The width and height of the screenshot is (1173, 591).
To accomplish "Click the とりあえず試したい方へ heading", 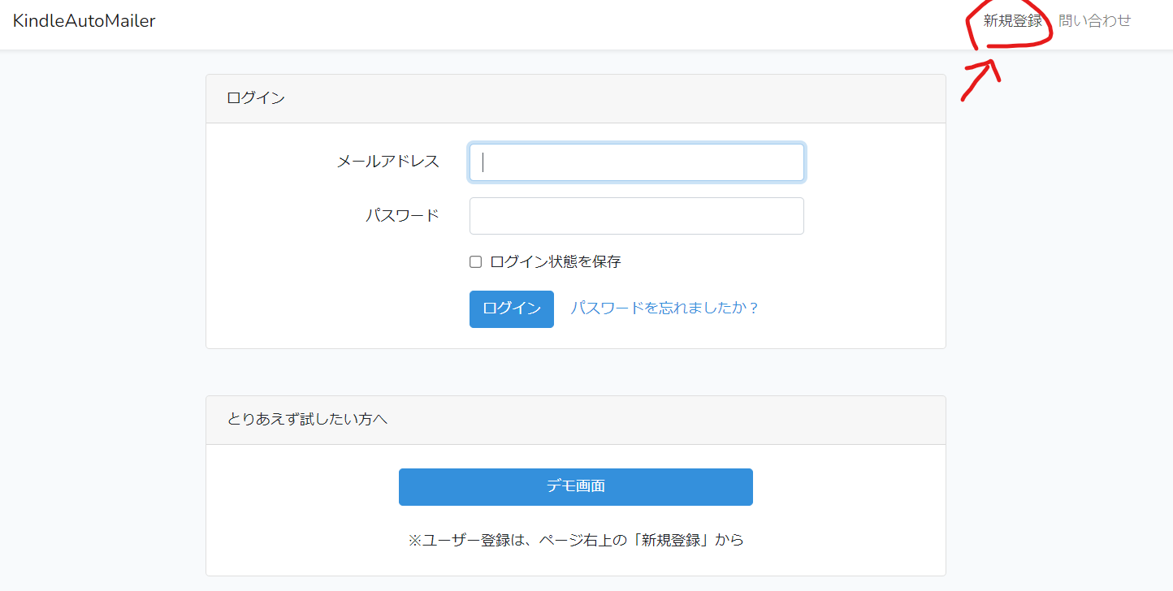I will pos(307,420).
